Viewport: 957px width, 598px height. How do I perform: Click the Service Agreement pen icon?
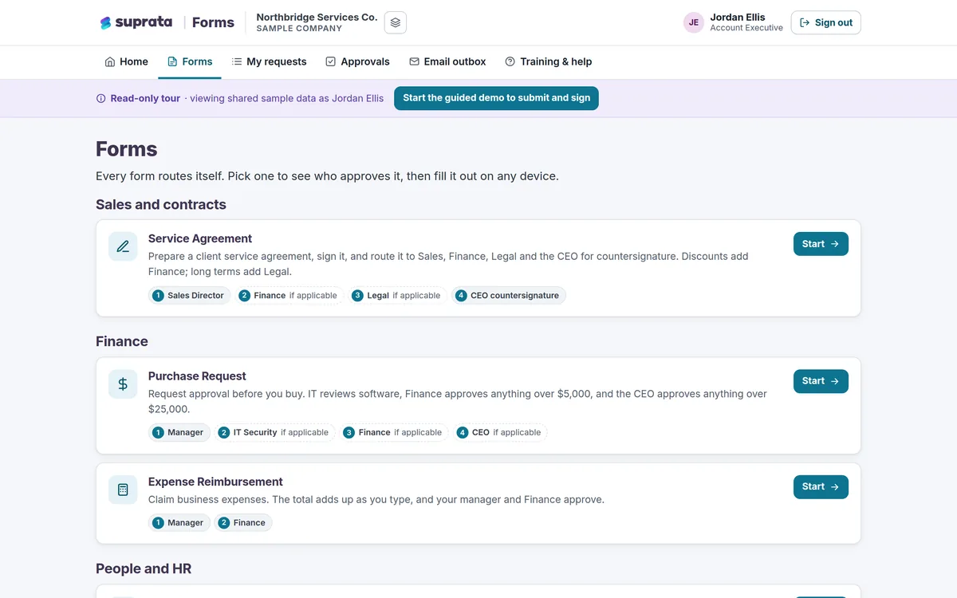[x=123, y=246]
